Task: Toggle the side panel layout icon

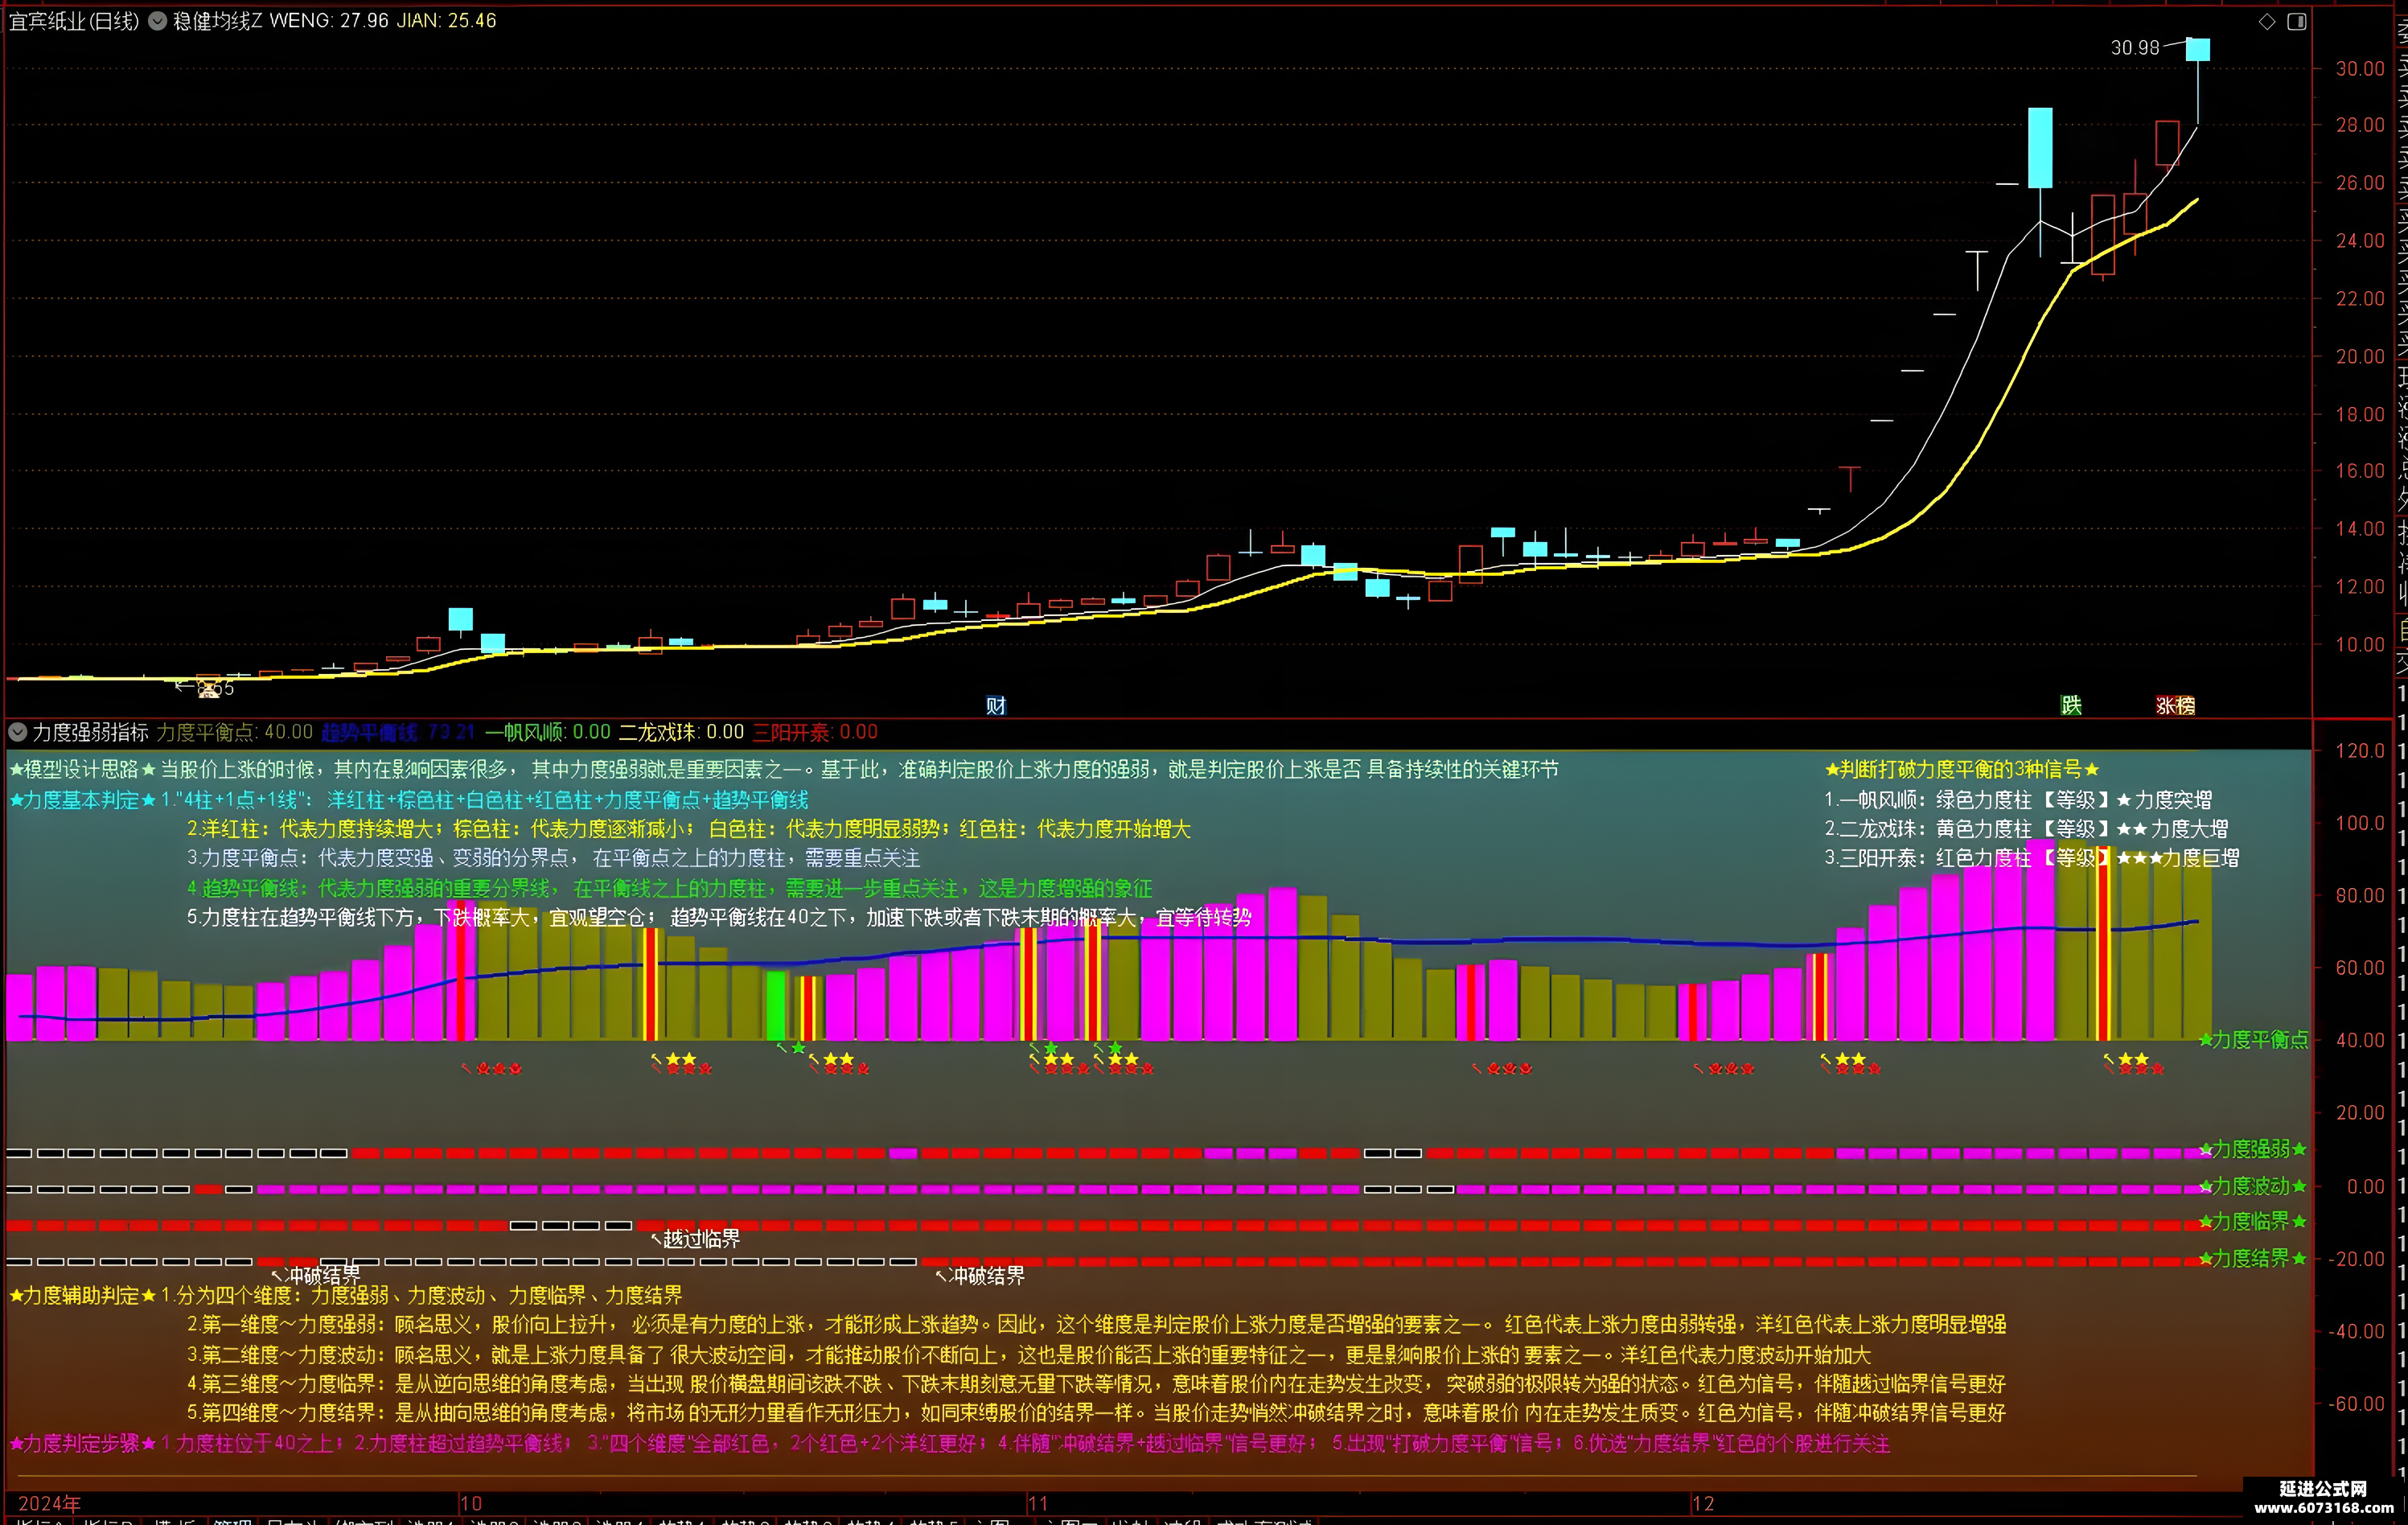Action: coord(2297,21)
